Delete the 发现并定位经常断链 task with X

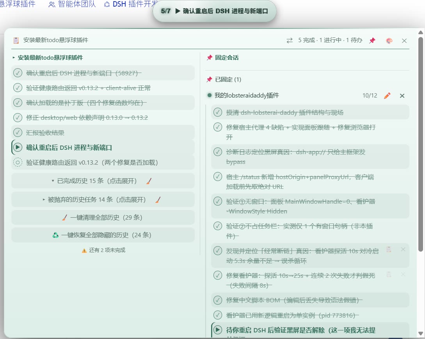pyautogui.click(x=403, y=249)
